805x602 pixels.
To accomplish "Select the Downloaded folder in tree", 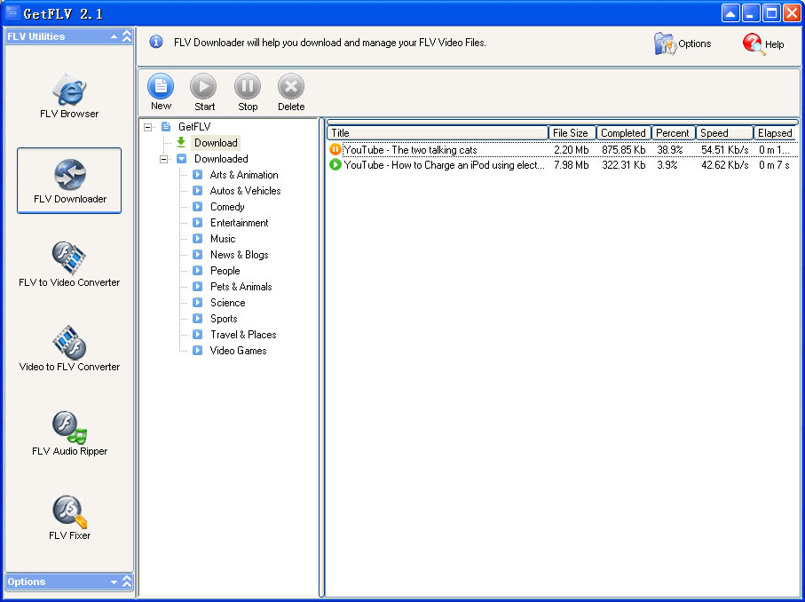I will [221, 159].
